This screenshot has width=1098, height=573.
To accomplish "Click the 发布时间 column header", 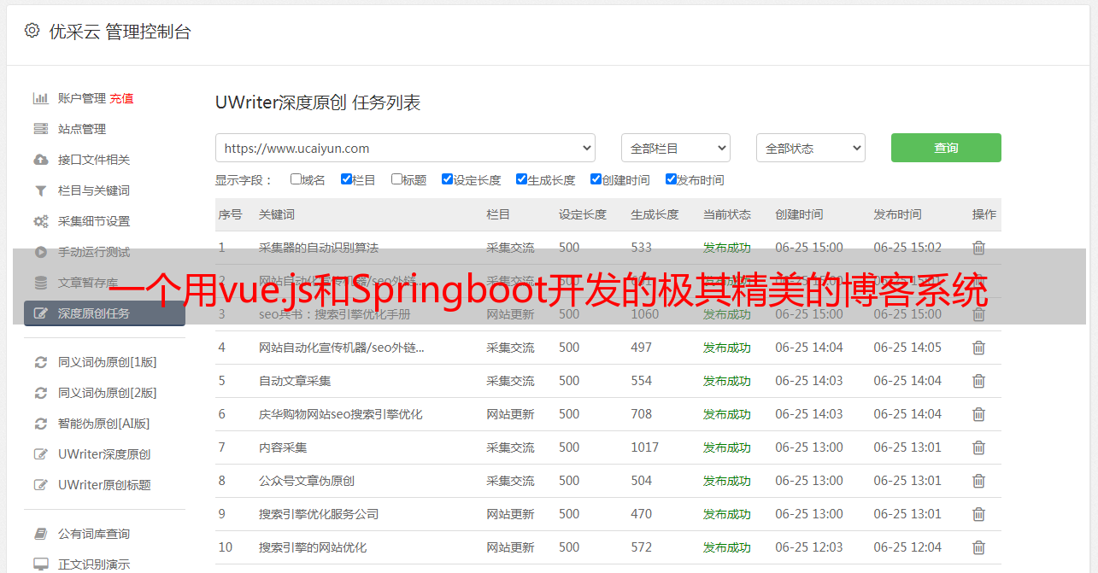I will 897,214.
